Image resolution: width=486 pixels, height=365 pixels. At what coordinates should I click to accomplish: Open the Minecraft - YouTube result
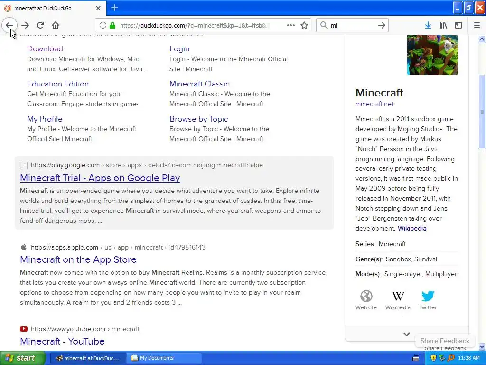[x=62, y=341]
